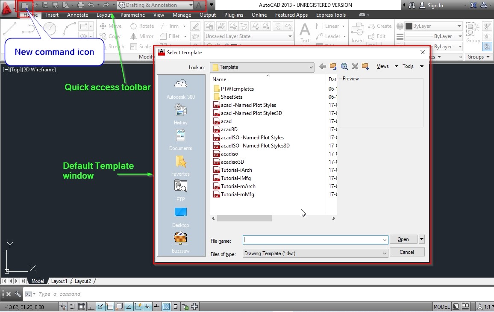This screenshot has width=494, height=312.
Task: Toggle Object Snap on the status bar
Action: [x=109, y=306]
